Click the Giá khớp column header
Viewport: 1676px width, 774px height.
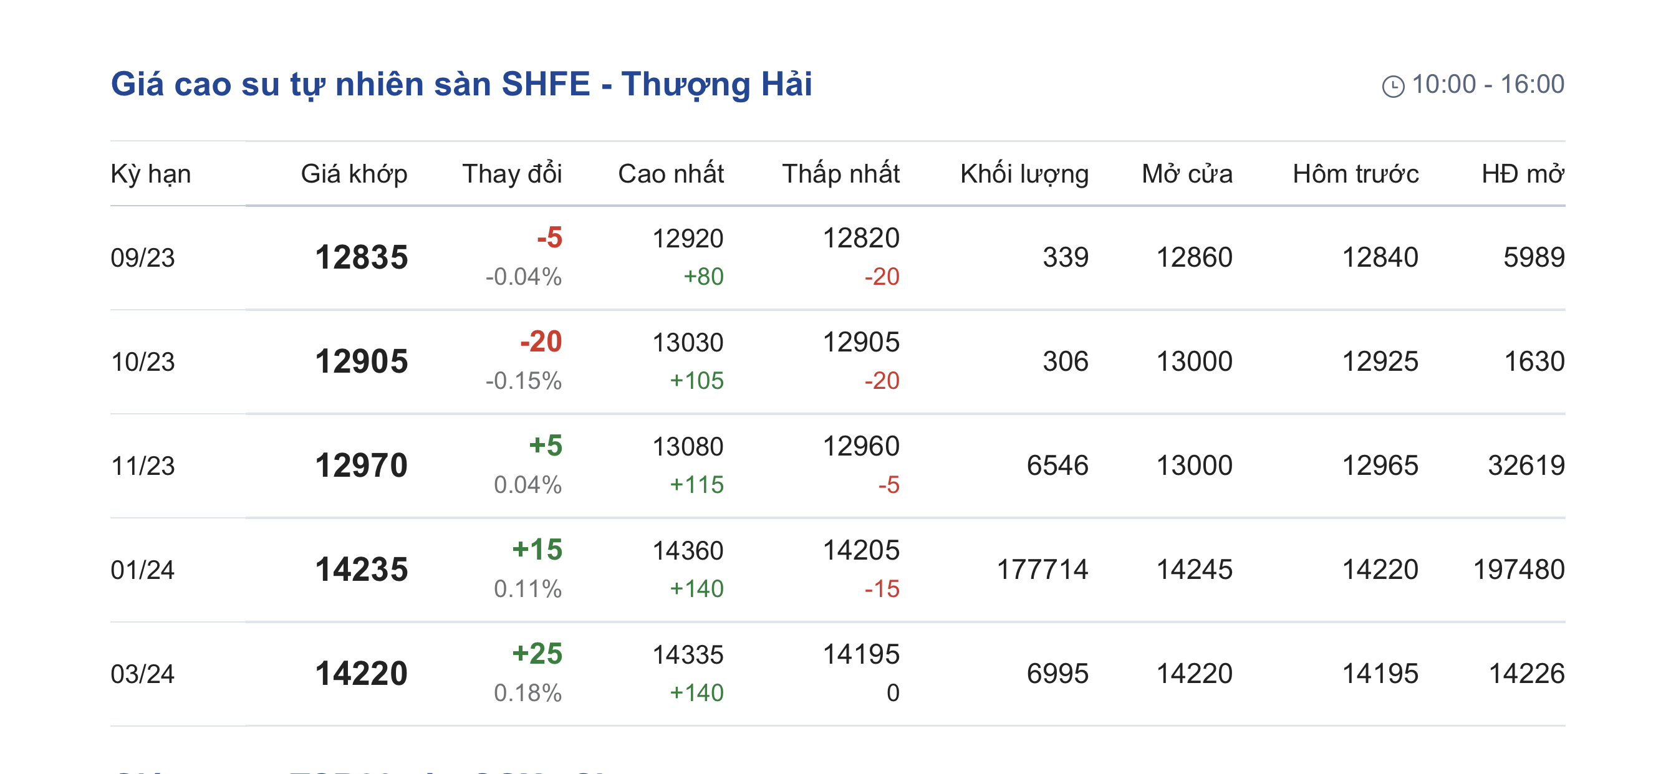[x=354, y=174]
